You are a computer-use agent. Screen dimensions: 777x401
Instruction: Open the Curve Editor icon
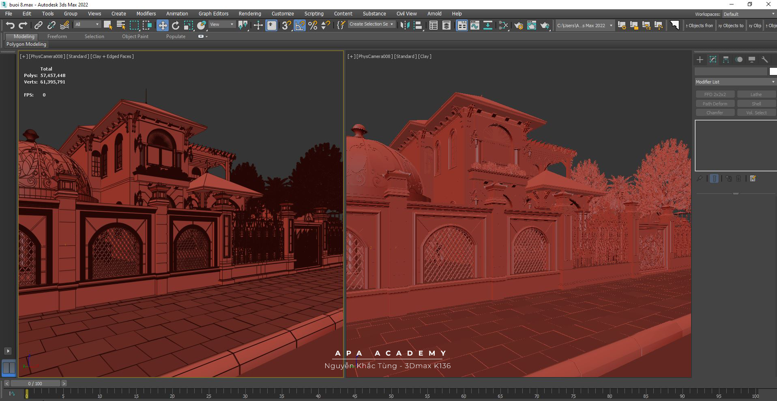[474, 26]
